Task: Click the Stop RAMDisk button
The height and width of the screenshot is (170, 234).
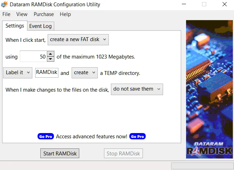Action: [x=123, y=153]
